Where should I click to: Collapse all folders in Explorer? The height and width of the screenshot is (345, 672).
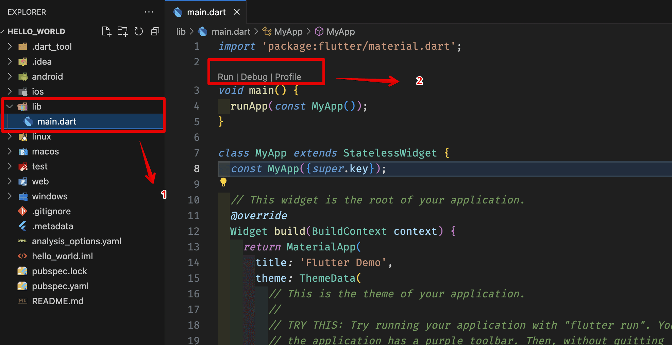pos(155,31)
